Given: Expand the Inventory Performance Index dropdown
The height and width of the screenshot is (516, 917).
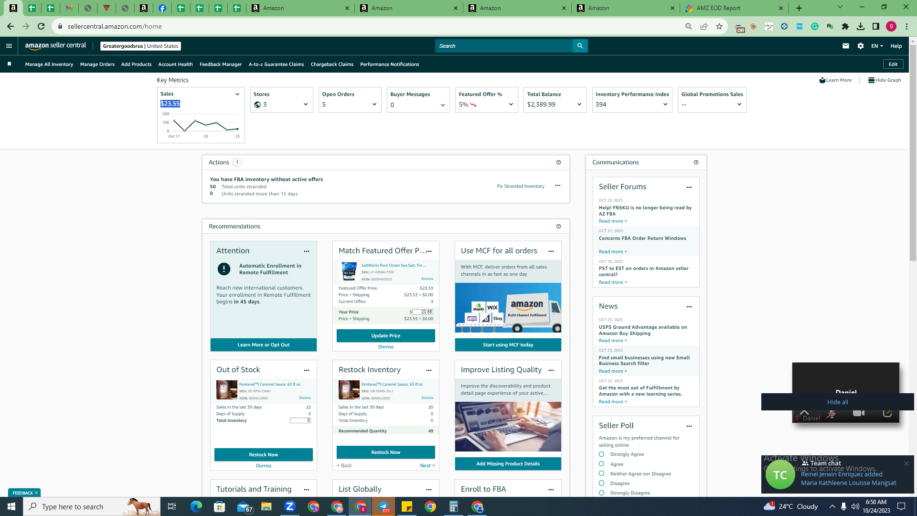Looking at the screenshot, I should point(665,105).
